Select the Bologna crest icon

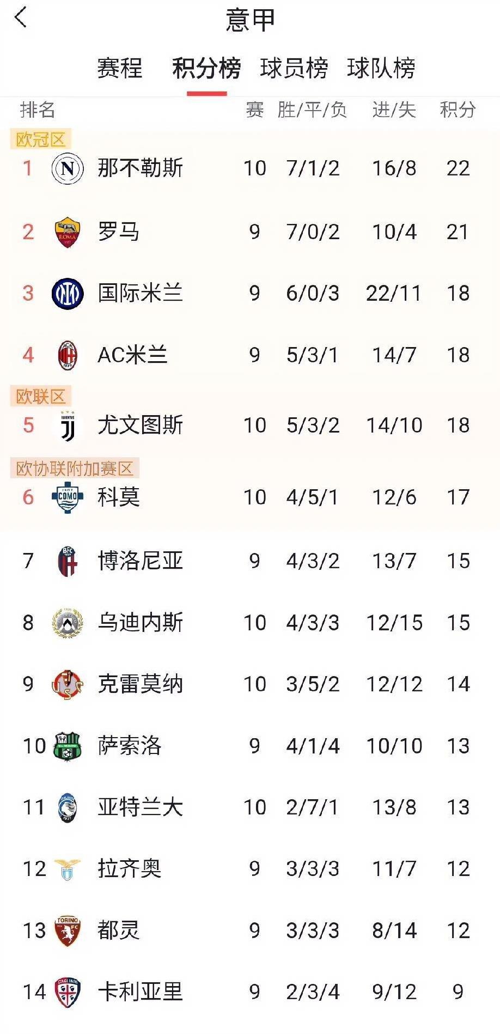66,559
